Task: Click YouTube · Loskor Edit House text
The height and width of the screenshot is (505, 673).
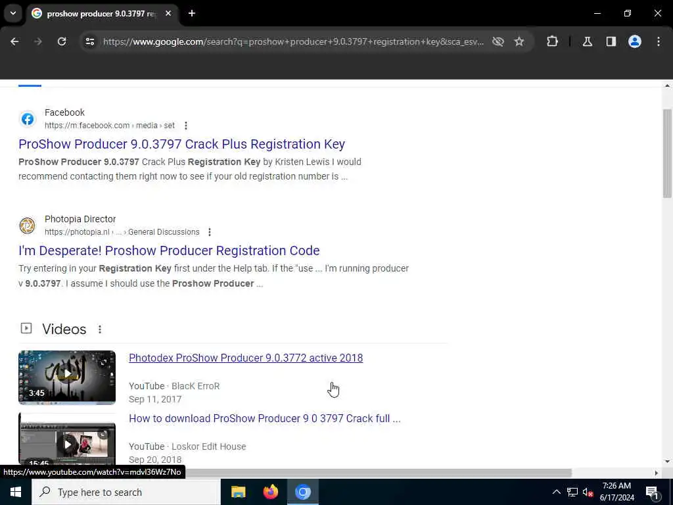Action: pos(187,446)
